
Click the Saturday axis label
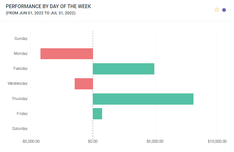(20, 129)
